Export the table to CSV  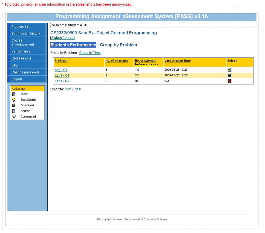coord(68,89)
